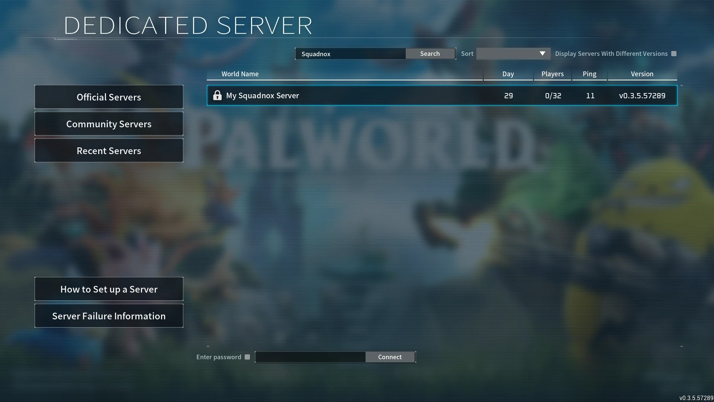Click the lock icon on My Squadnox Server
Image resolution: width=714 pixels, height=402 pixels.
217,95
